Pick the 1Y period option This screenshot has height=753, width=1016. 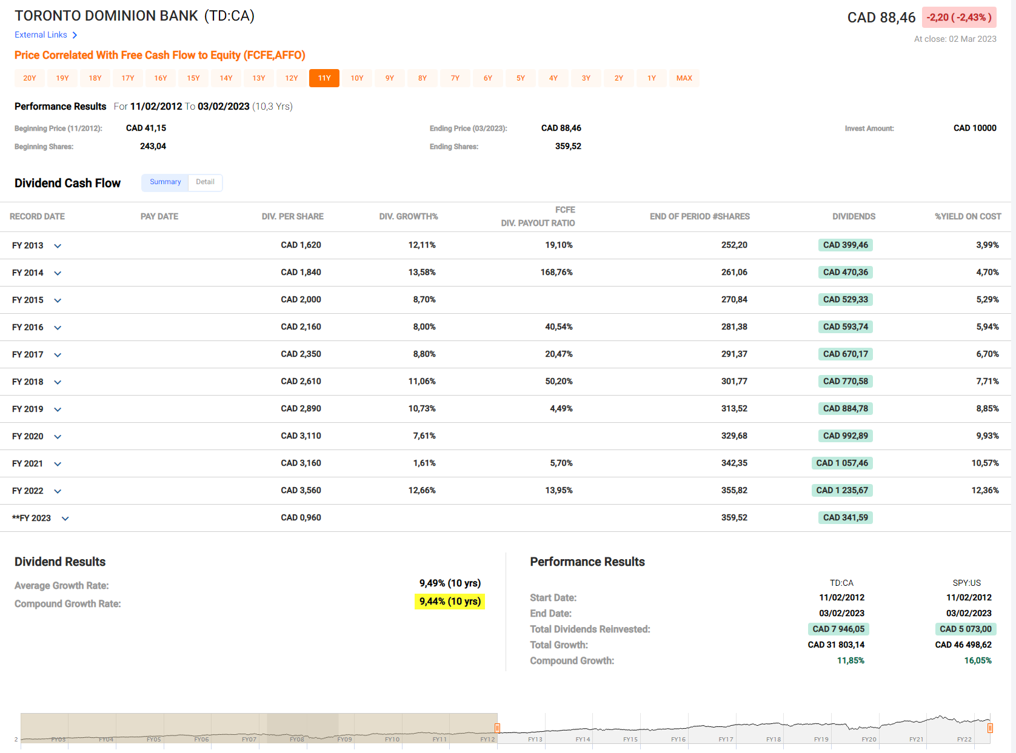coord(652,78)
